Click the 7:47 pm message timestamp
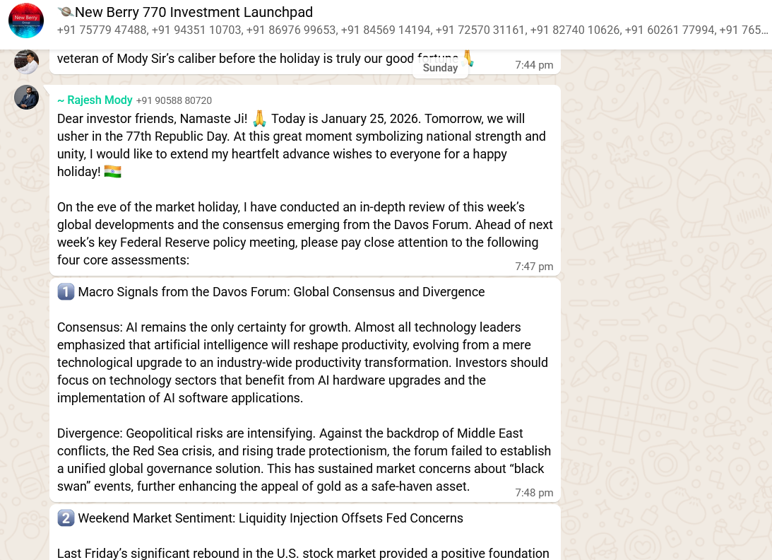Image resolution: width=772 pixels, height=560 pixels. click(534, 267)
